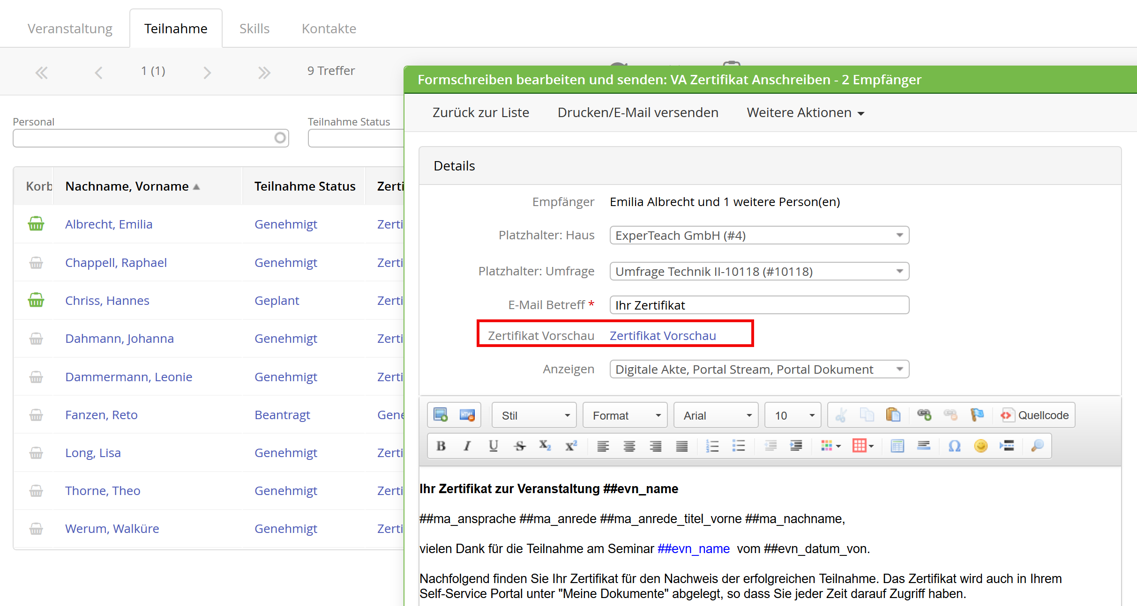Click the Geplant status link
This screenshot has width=1137, height=606.
click(277, 300)
